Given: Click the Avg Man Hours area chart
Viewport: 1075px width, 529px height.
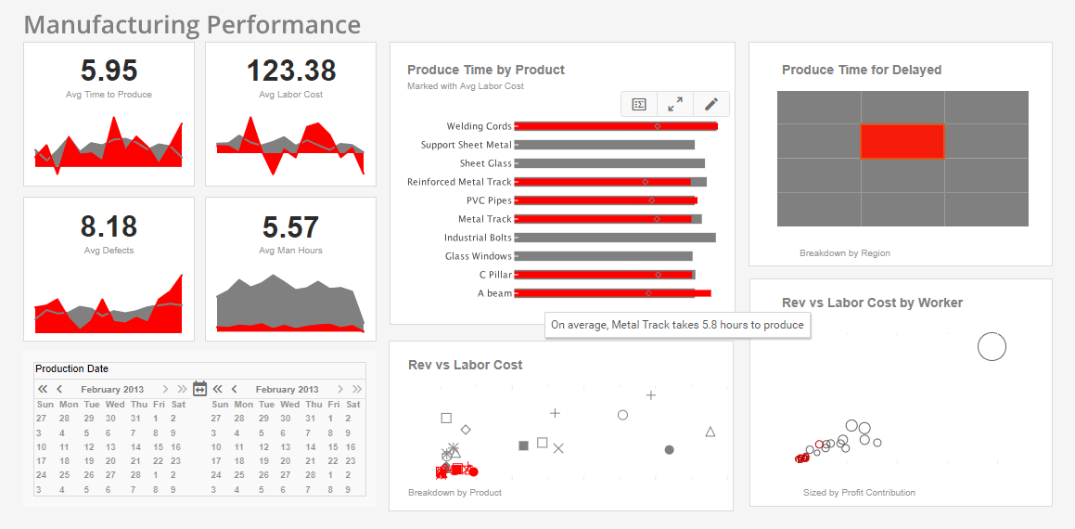Looking at the screenshot, I should (290, 303).
